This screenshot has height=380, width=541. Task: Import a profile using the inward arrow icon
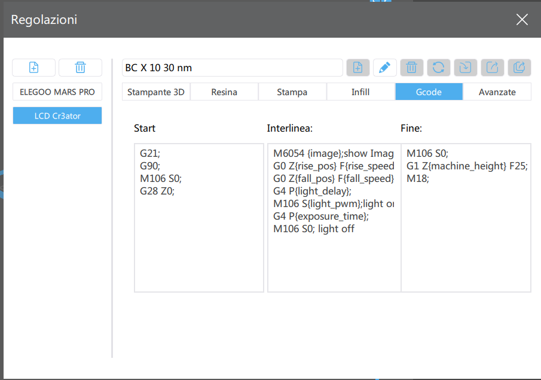465,68
